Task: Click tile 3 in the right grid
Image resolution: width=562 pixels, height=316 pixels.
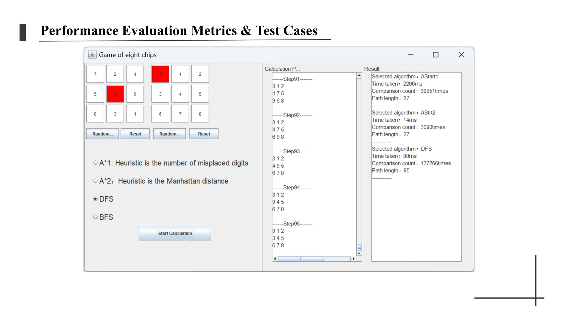Action: pyautogui.click(x=160, y=94)
